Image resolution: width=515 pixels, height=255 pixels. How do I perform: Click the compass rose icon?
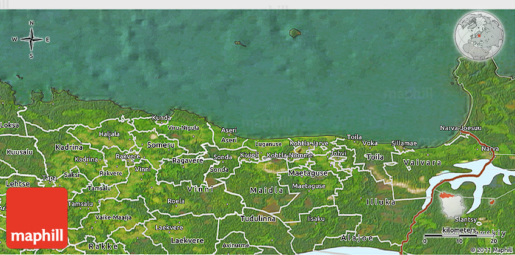[x=32, y=39]
